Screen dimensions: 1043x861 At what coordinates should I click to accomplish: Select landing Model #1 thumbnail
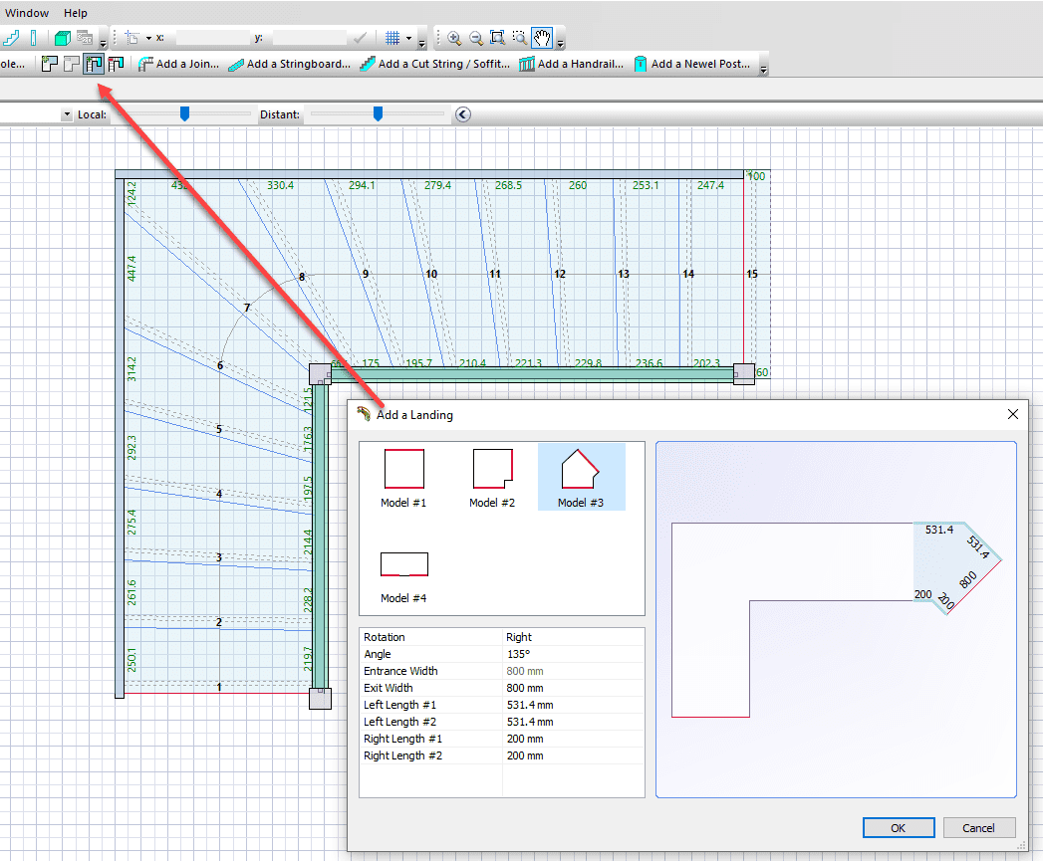coord(403,478)
